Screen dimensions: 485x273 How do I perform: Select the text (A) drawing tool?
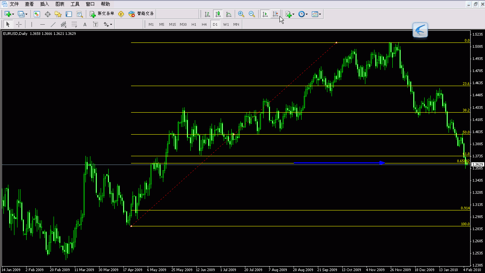(x=85, y=24)
